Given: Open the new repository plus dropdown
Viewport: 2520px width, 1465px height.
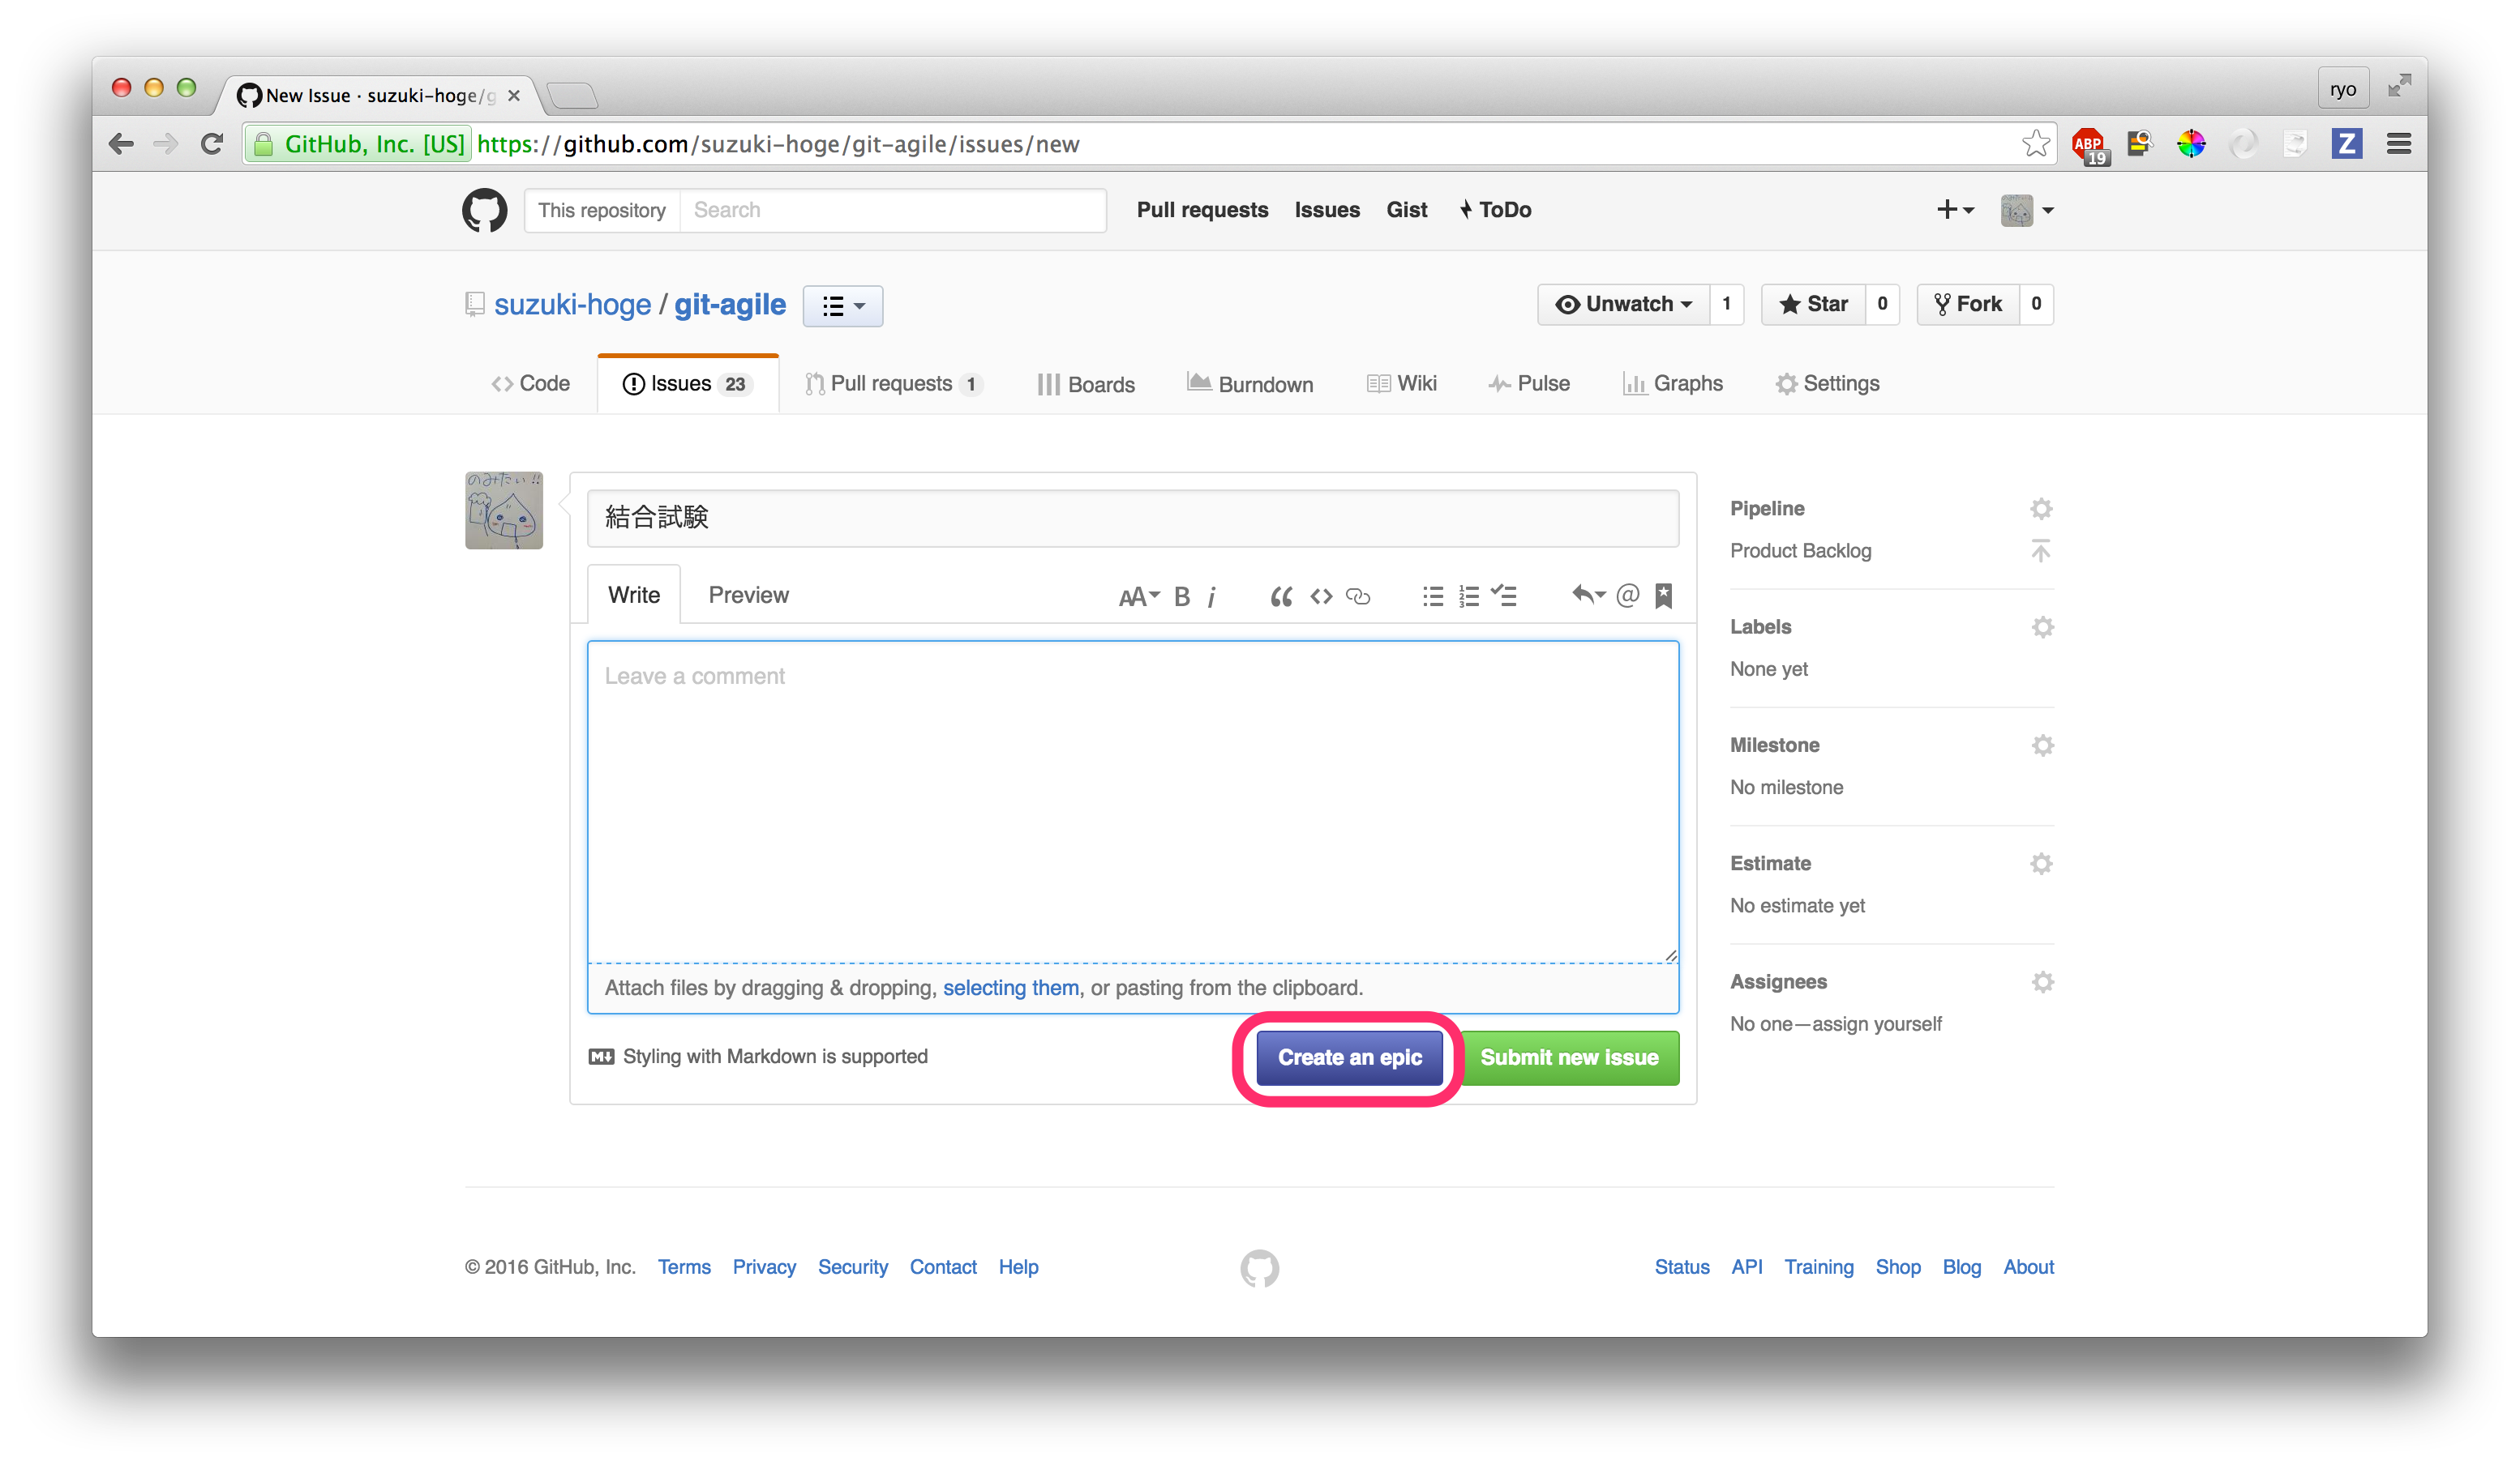Looking at the screenshot, I should tap(1954, 210).
